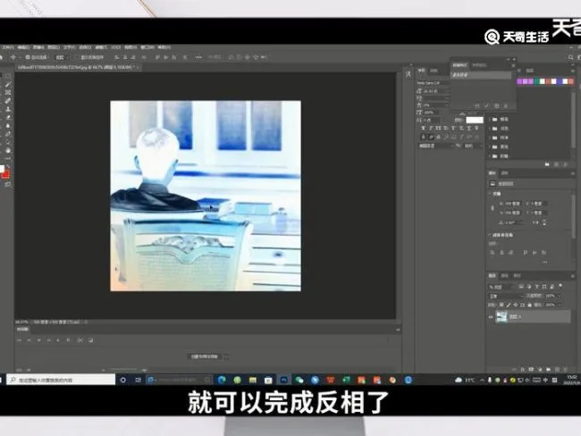Switch to Paragraph tab in Character panel
This screenshot has width=581, height=436.
434,71
